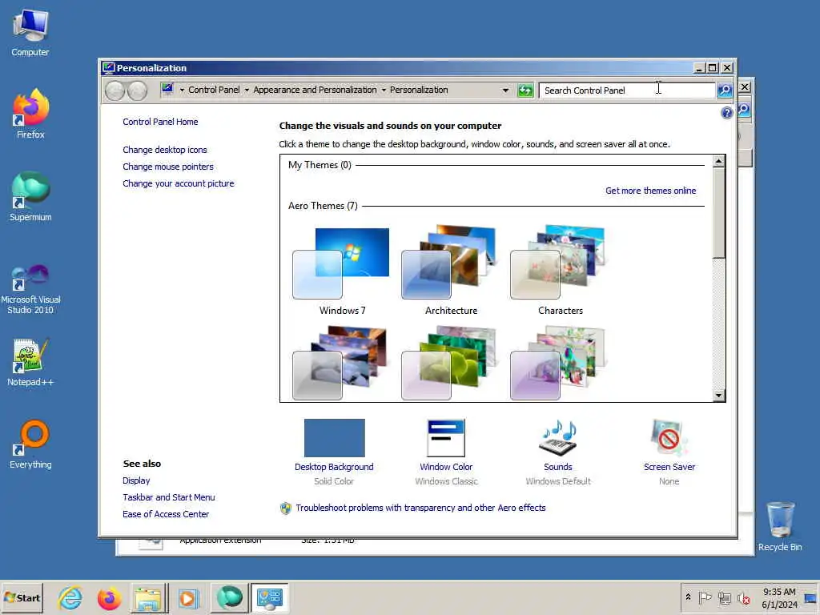Select the Supermium desktop shortcut
Viewport: 820px width, 615px height.
point(30,197)
